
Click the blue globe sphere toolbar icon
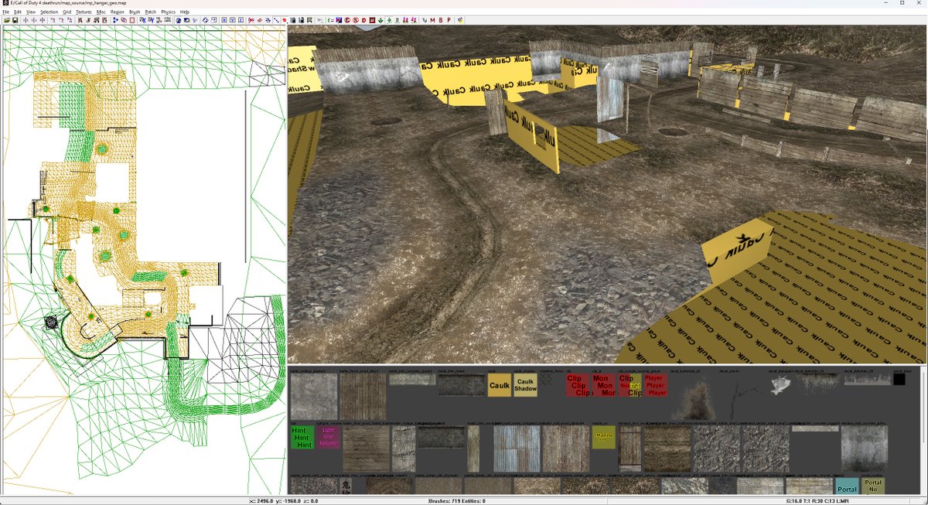[179, 20]
